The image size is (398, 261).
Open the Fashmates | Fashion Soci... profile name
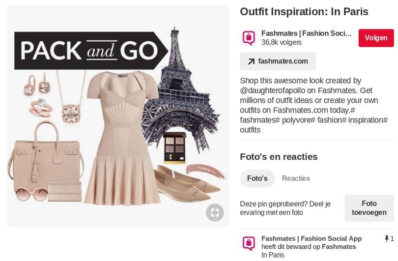[x=307, y=33]
